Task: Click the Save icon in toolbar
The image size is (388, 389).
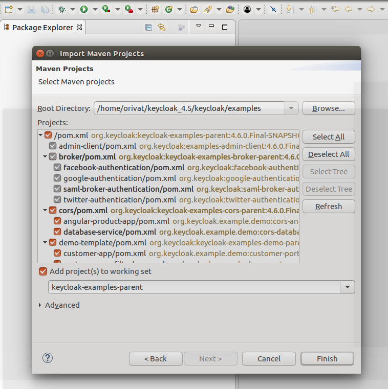Action: pyautogui.click(x=32, y=9)
